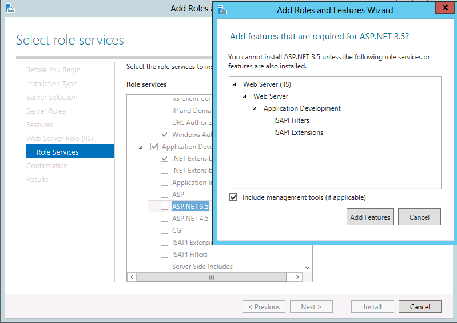Go to Before You Begin step
The image size is (457, 323).
click(x=53, y=70)
